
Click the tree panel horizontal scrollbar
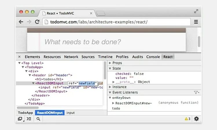click(x=28, y=108)
